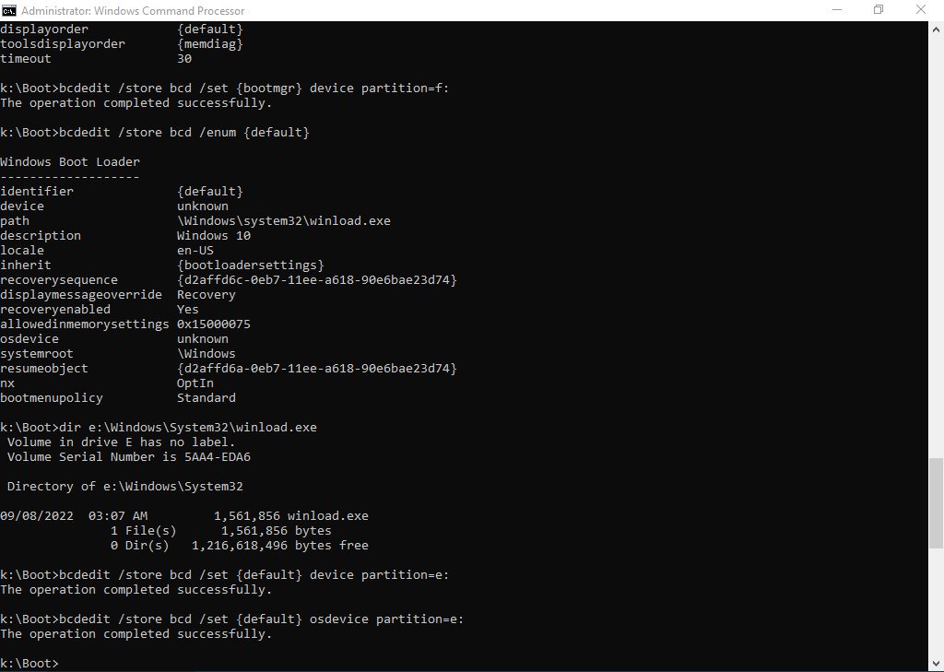Click the bootmenupolicy 'Standard' value
Image resolution: width=944 pixels, height=672 pixels.
coord(206,398)
